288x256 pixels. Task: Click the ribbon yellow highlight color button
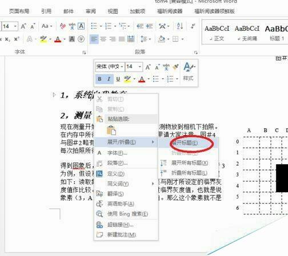[x=43, y=39]
